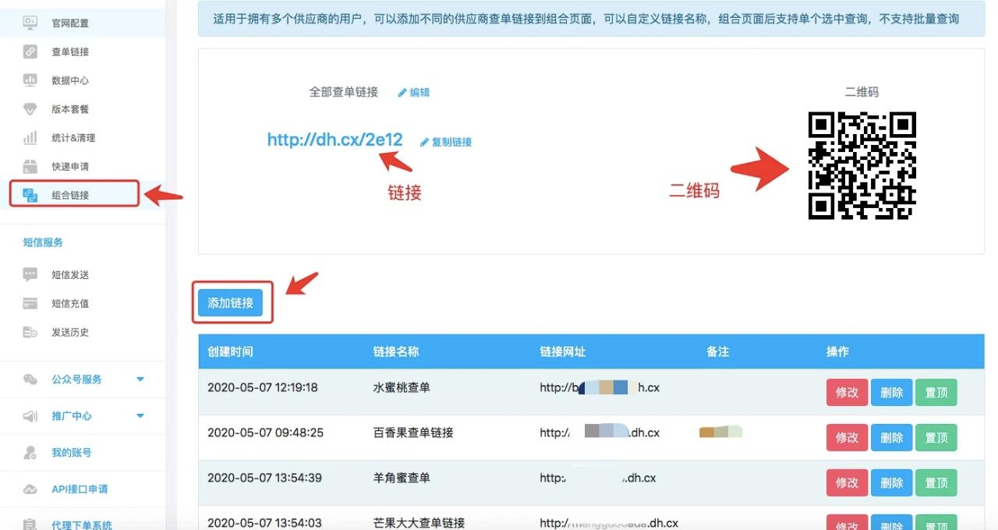Click the 2020-05-07 13:54:39 timestamp
Screen dimensions: 998x530
tap(264, 478)
